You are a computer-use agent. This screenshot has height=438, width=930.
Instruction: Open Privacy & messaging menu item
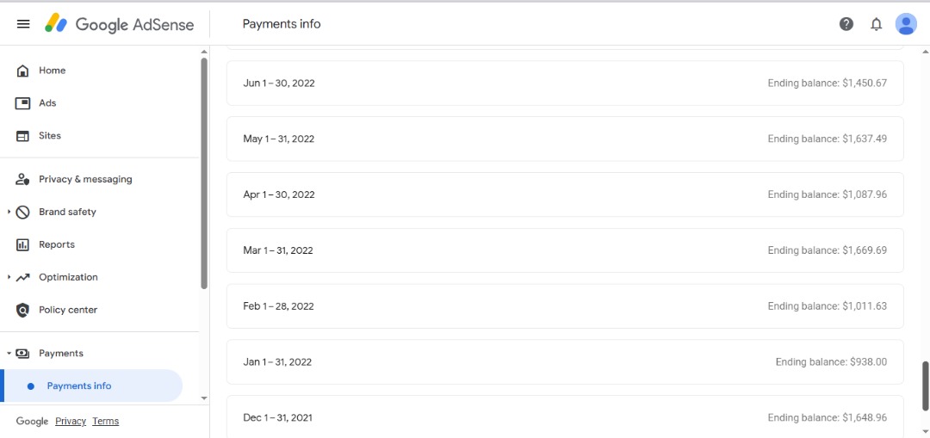click(x=85, y=179)
